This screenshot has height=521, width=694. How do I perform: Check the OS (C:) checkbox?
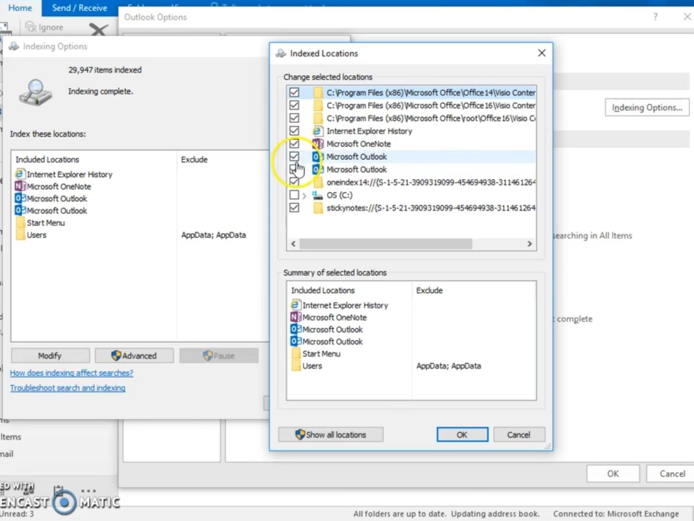tap(294, 195)
